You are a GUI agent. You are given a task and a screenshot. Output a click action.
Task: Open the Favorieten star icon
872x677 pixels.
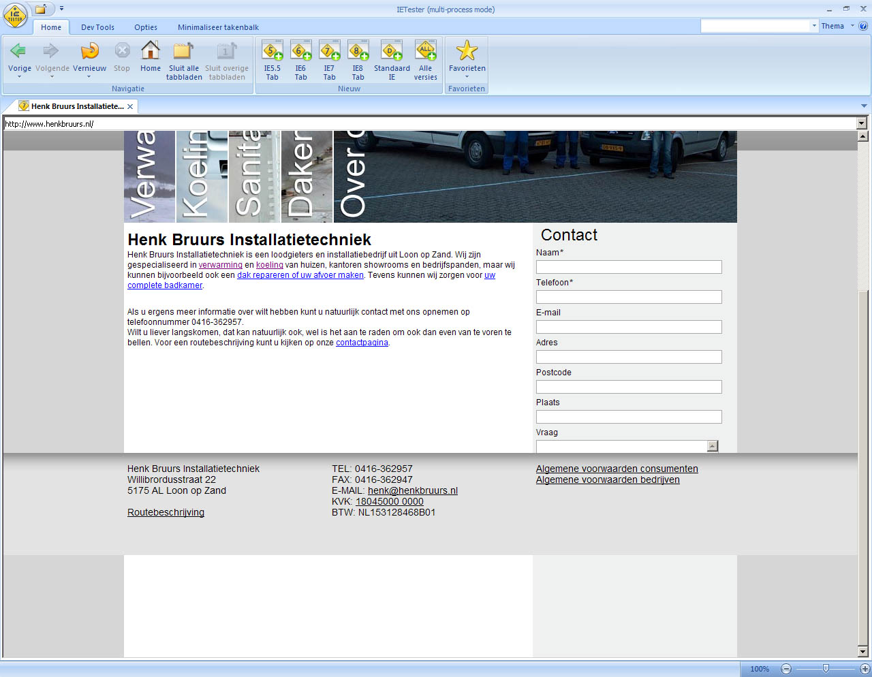(467, 50)
